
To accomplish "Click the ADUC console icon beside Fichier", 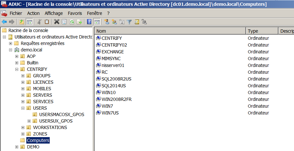I will [x=4, y=13].
